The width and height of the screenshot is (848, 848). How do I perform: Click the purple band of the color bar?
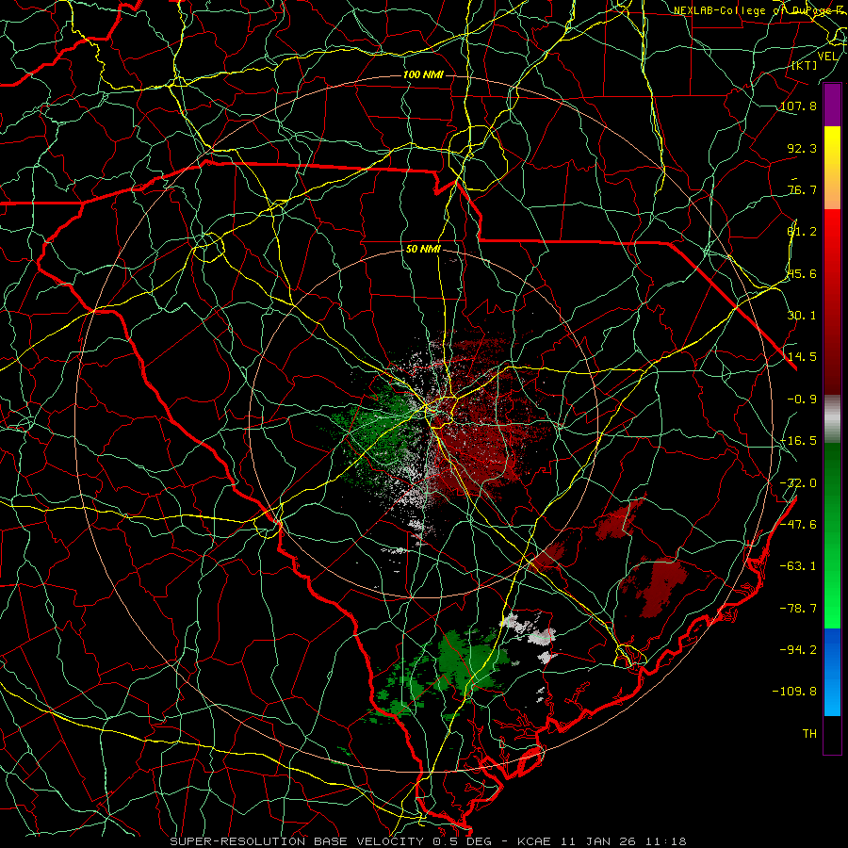tap(832, 105)
